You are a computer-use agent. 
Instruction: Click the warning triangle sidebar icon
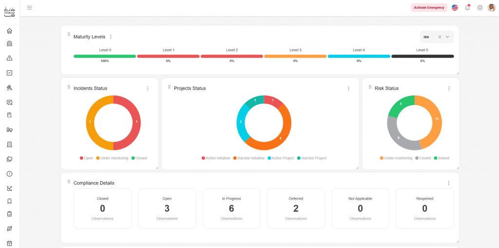(x=9, y=58)
